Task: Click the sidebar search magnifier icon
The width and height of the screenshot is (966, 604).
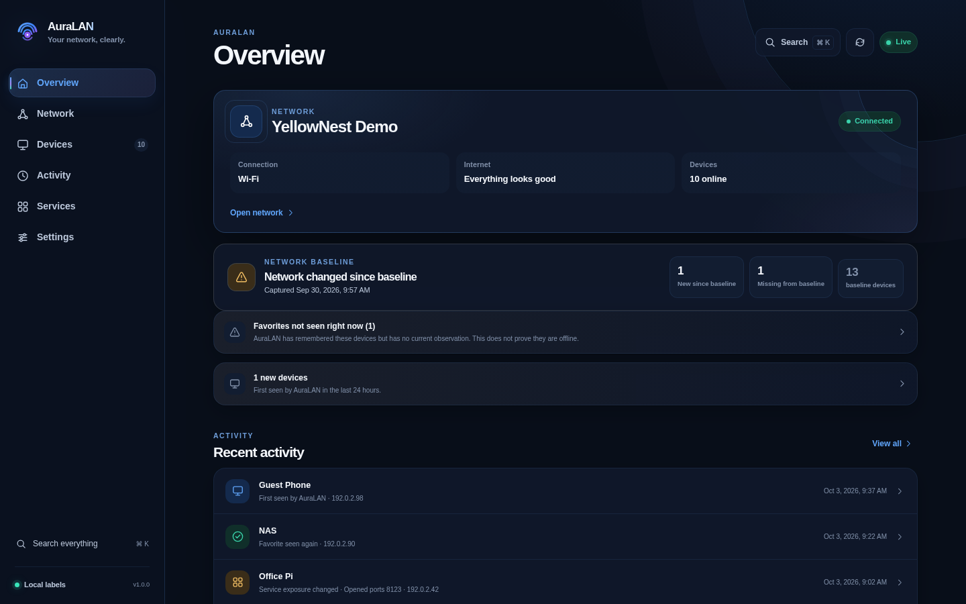Action: pyautogui.click(x=21, y=544)
